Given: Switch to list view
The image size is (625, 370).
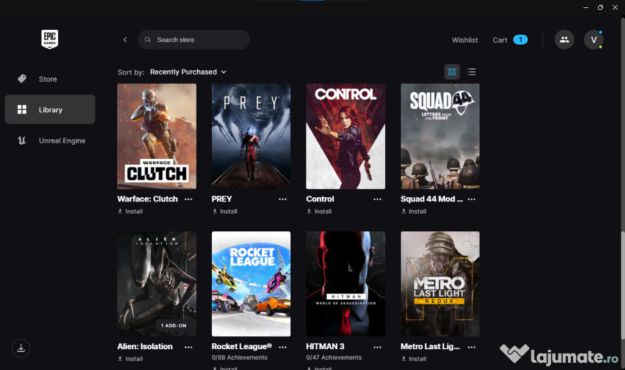Looking at the screenshot, I should point(472,72).
